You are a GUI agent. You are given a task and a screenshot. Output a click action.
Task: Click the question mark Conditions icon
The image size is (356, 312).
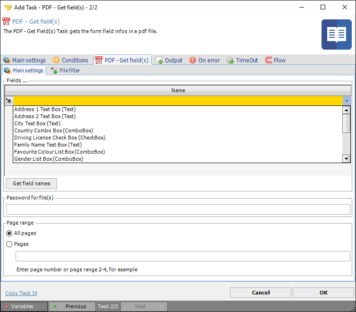coord(56,60)
